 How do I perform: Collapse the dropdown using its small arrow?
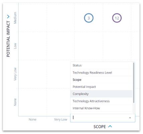click(130, 118)
